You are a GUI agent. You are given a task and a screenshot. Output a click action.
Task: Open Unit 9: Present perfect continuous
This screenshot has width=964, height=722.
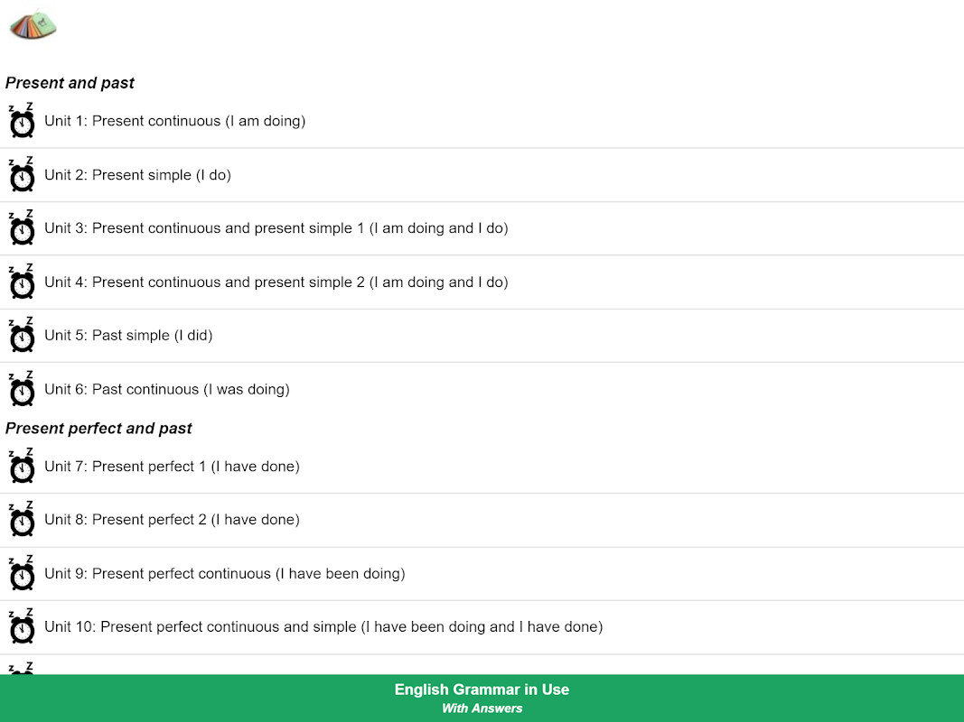pos(225,574)
